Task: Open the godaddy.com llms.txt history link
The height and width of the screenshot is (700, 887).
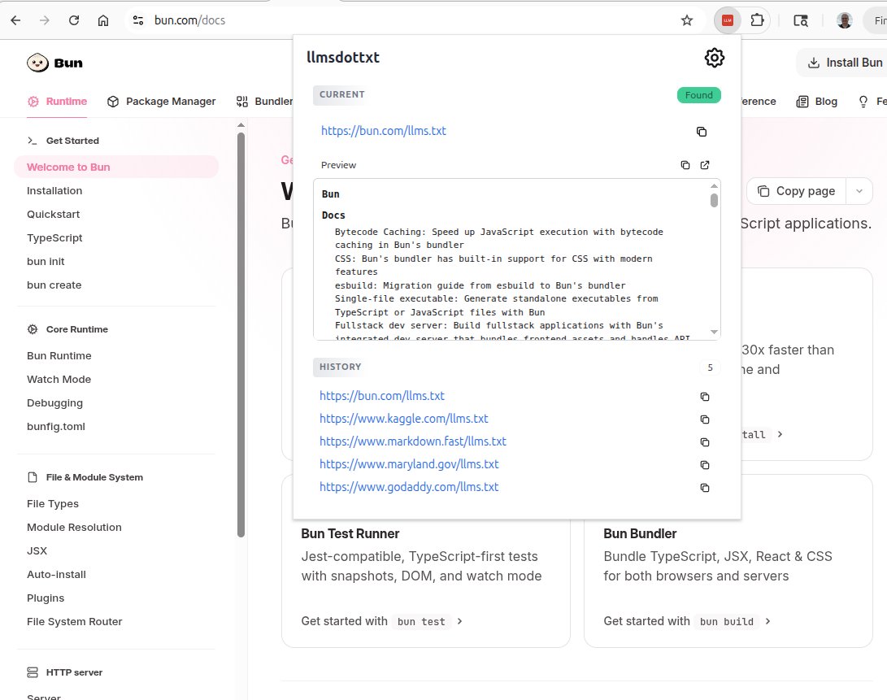Action: pyautogui.click(x=409, y=487)
